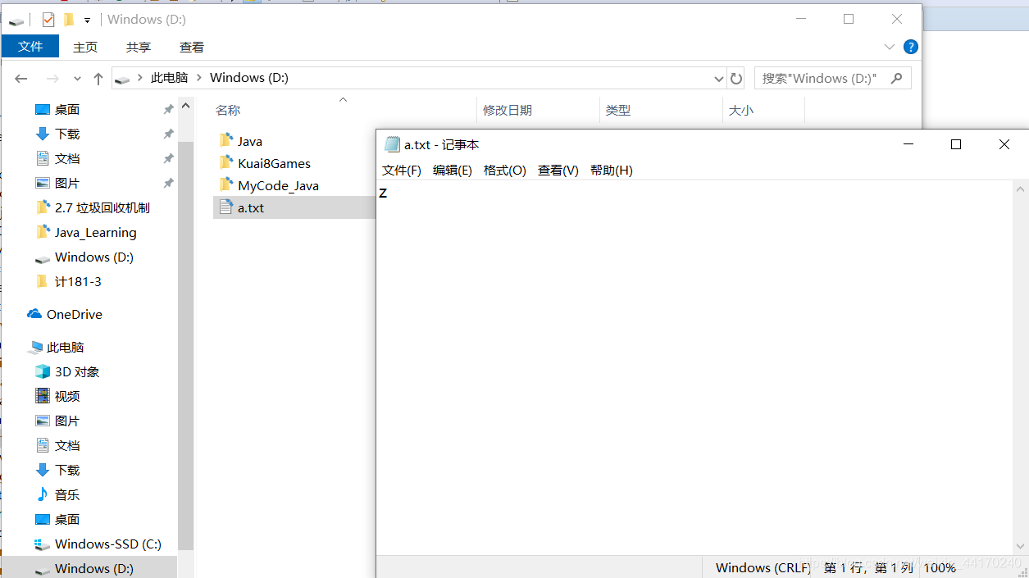The width and height of the screenshot is (1029, 578).
Task: Open the quick access toolbar customize dropdown
Action: 87,20
